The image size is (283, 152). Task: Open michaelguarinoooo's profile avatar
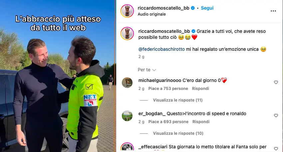(127, 83)
